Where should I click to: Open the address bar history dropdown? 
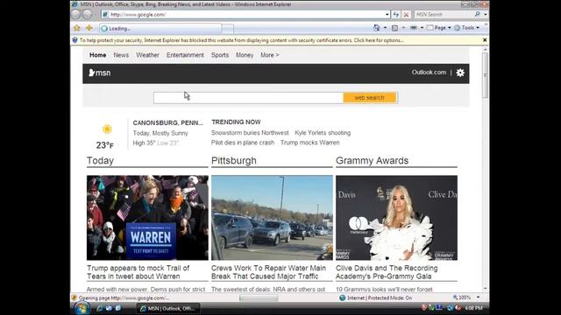(x=387, y=15)
